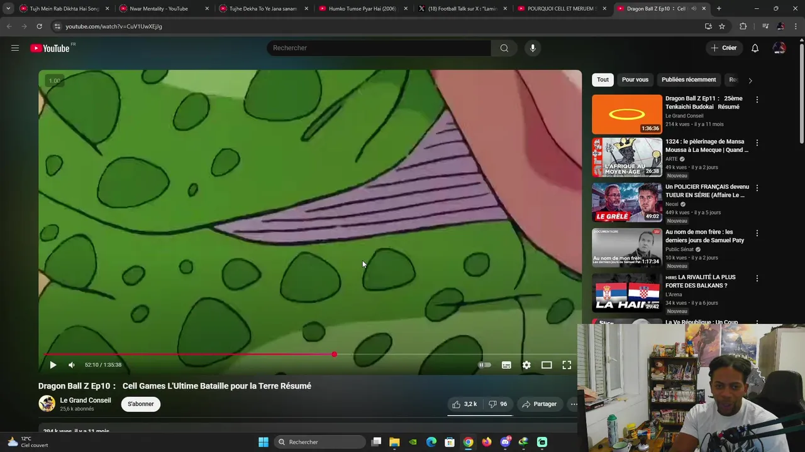The width and height of the screenshot is (805, 452).
Task: Toggle autoplay switch in player
Action: click(484, 365)
